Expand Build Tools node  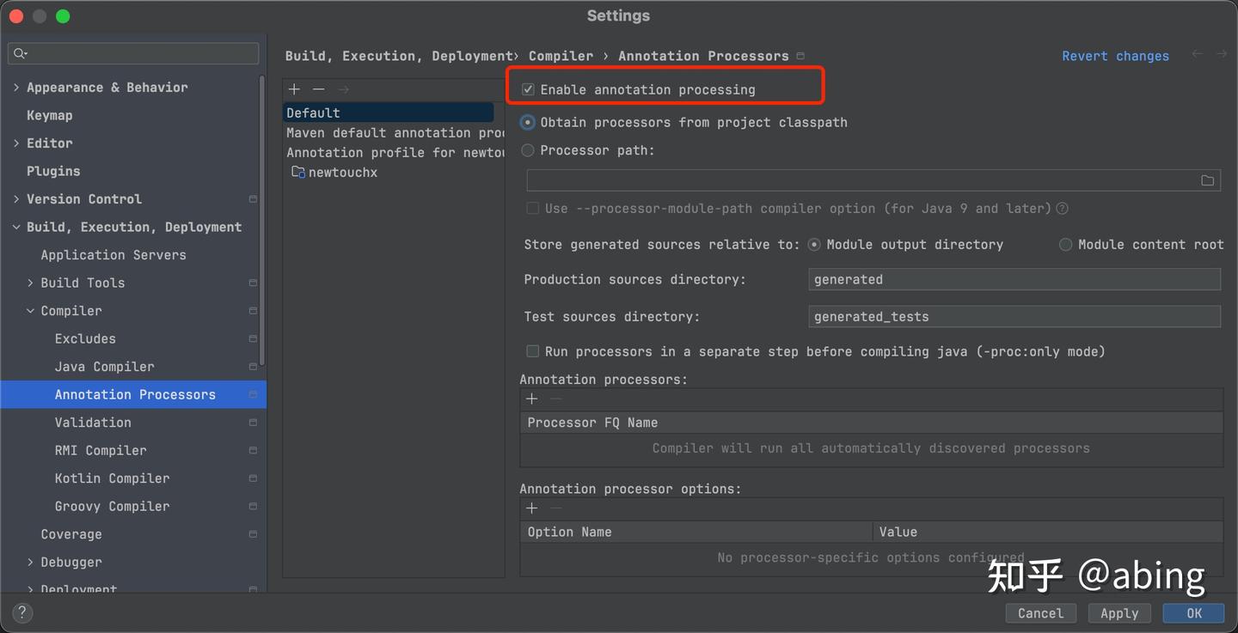click(x=31, y=283)
